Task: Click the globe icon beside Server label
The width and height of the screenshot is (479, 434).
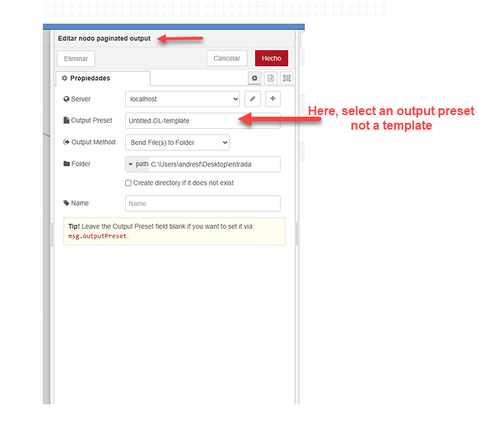Action: [x=66, y=99]
